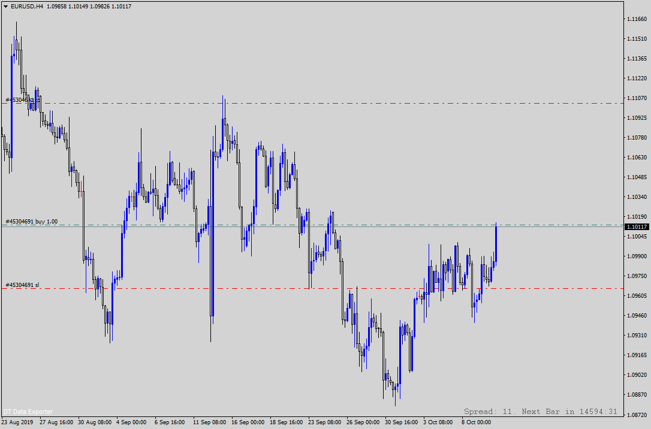Click the 23 Aug 2019 date label
Screen dimensions: 651x429
click(17, 422)
